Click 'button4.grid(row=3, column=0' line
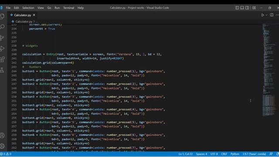This screenshot has height=157, width=279. 56,118
